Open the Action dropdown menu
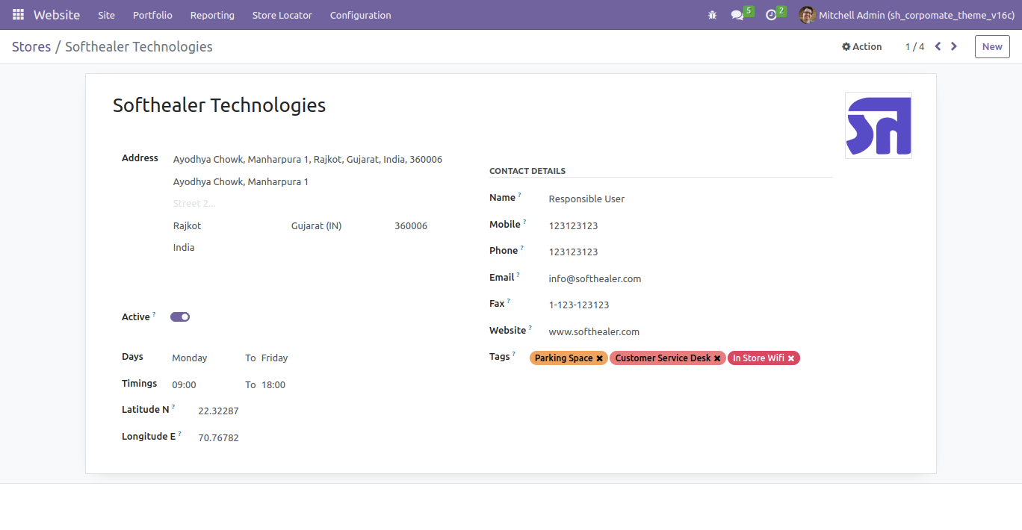Screen dimensions: 1022x530 click(862, 46)
